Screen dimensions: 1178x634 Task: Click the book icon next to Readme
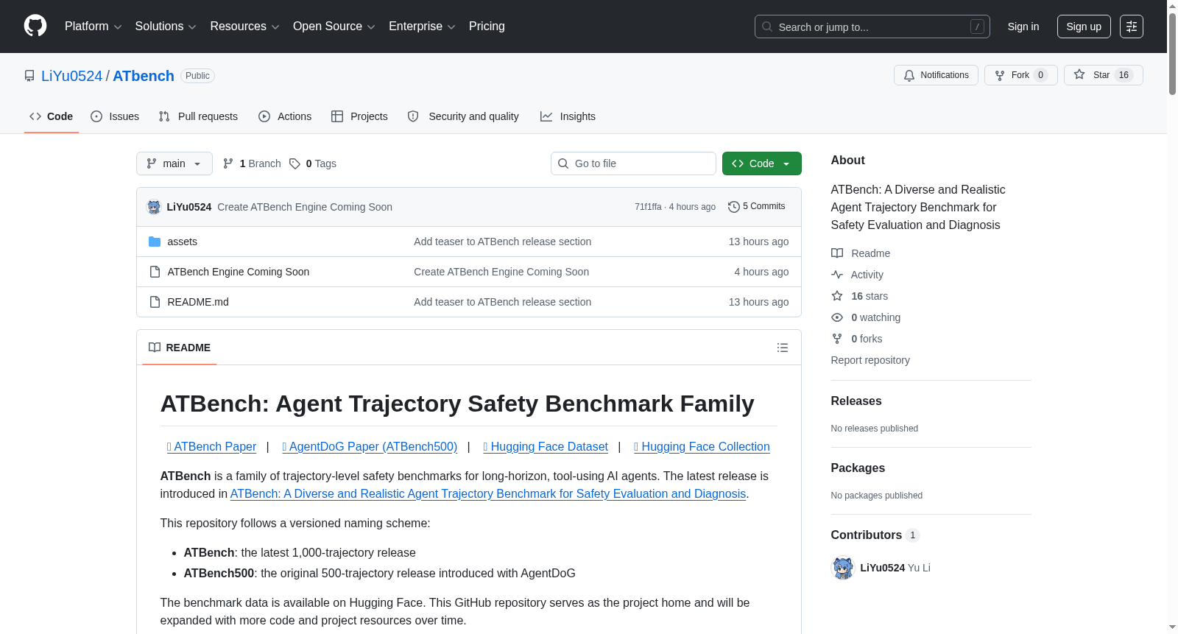837,253
